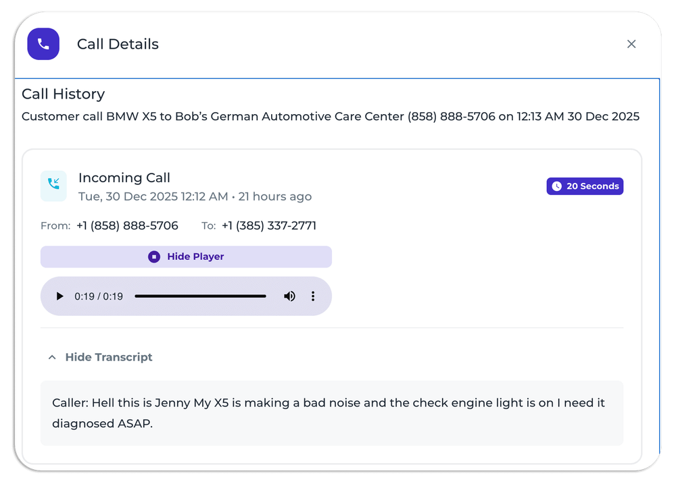The image size is (676, 482).
Task: Mute the call recording audio
Action: [289, 296]
